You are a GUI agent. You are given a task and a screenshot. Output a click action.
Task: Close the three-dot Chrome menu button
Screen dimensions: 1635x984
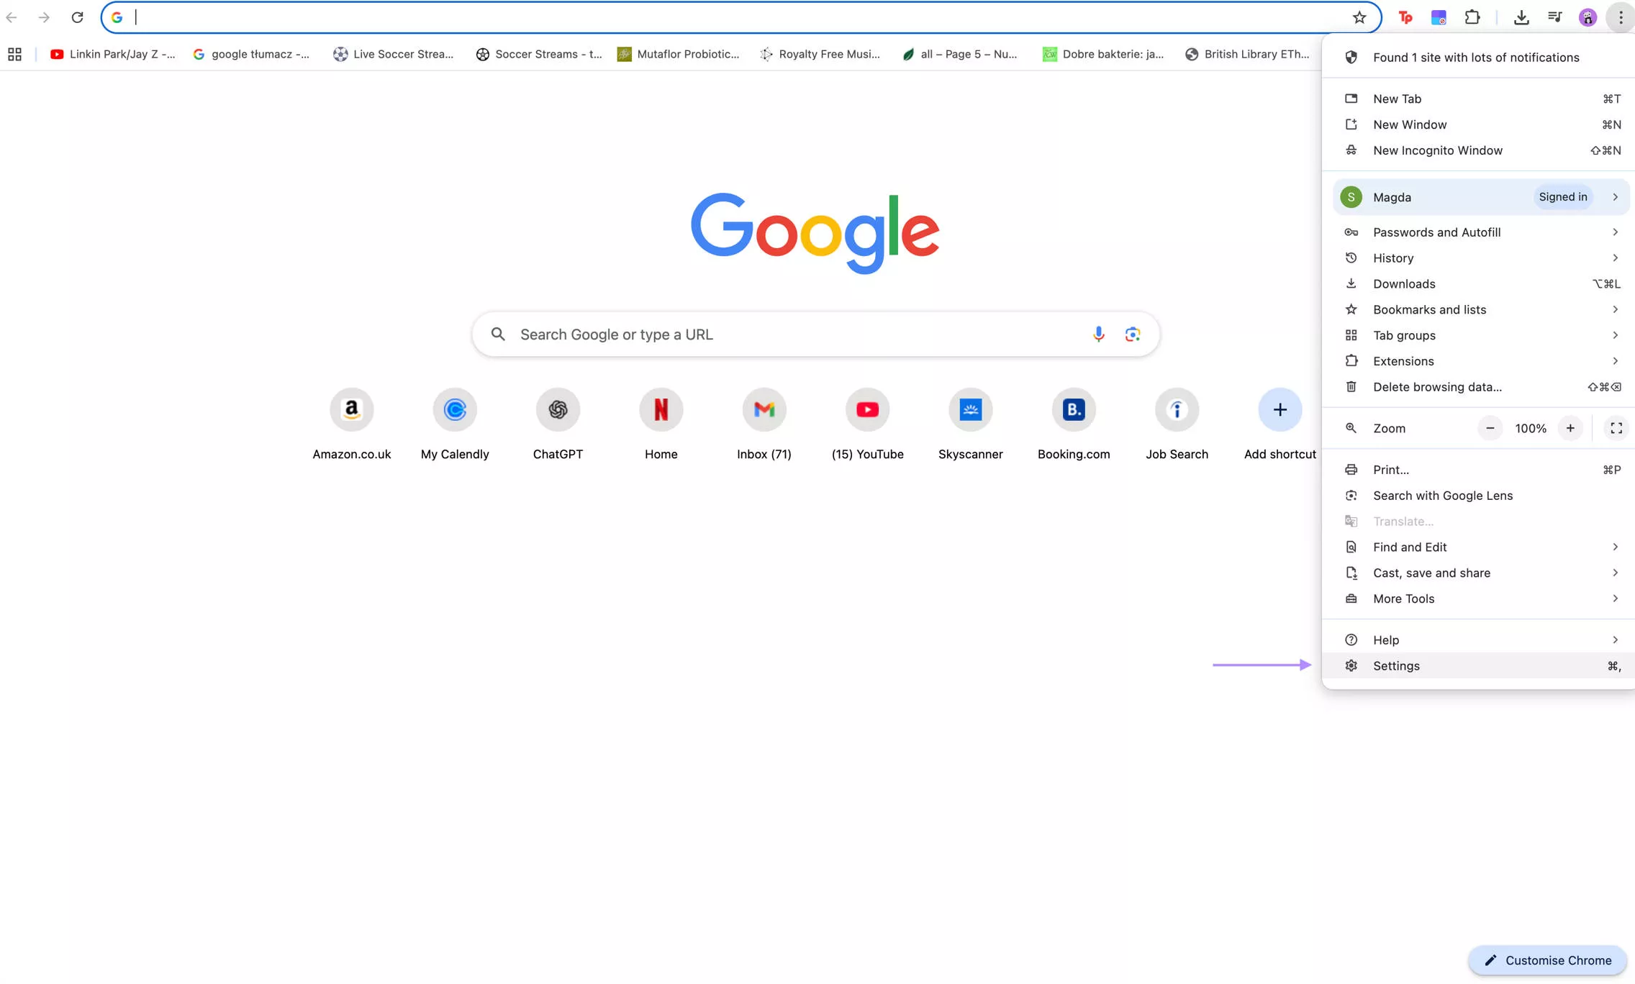tap(1621, 17)
